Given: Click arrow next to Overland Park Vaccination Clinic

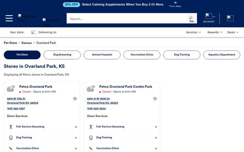Looking at the screenshot, I should coord(76,149).
